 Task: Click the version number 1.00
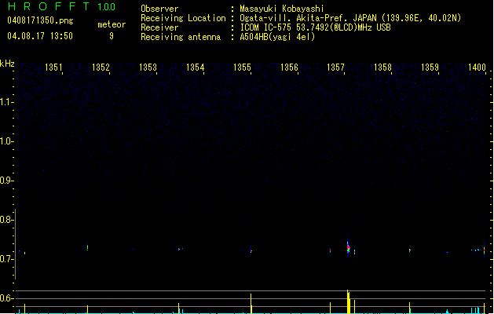(106, 7)
